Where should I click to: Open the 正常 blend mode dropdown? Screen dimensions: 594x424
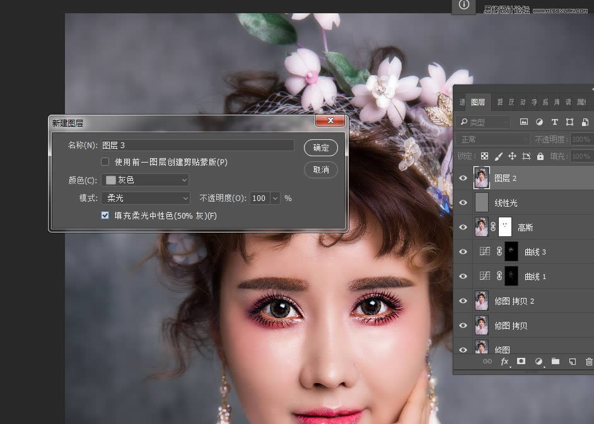[x=492, y=139]
